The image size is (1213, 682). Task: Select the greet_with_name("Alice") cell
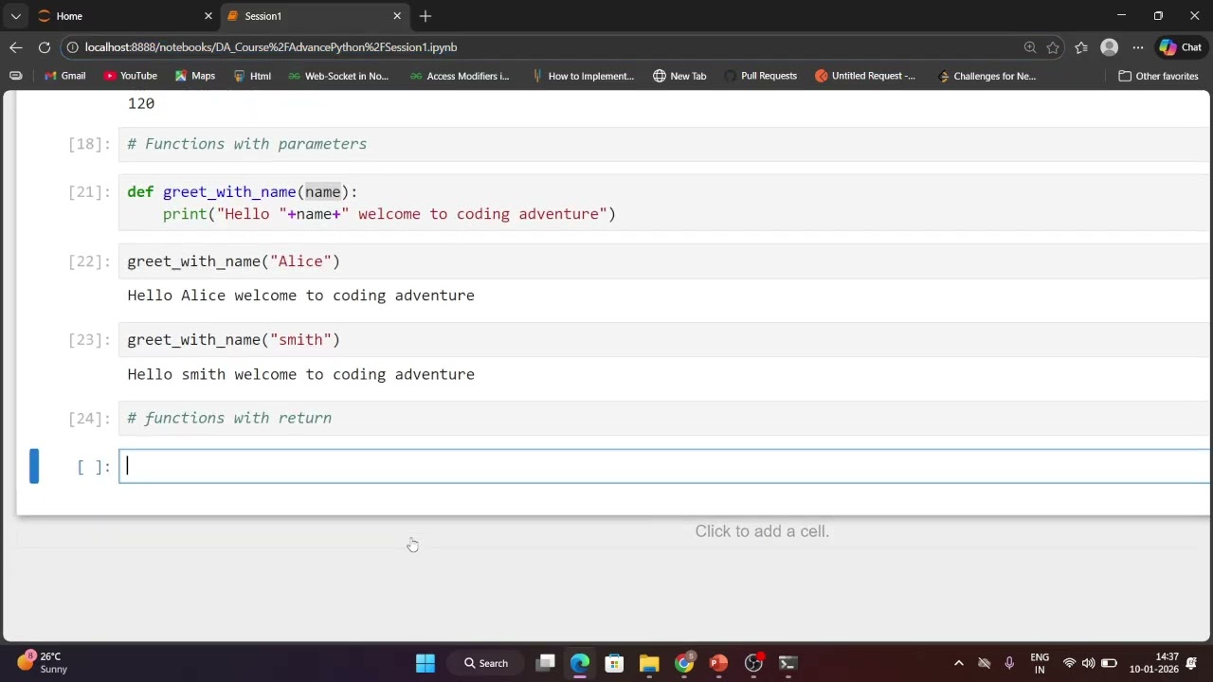[x=663, y=261]
